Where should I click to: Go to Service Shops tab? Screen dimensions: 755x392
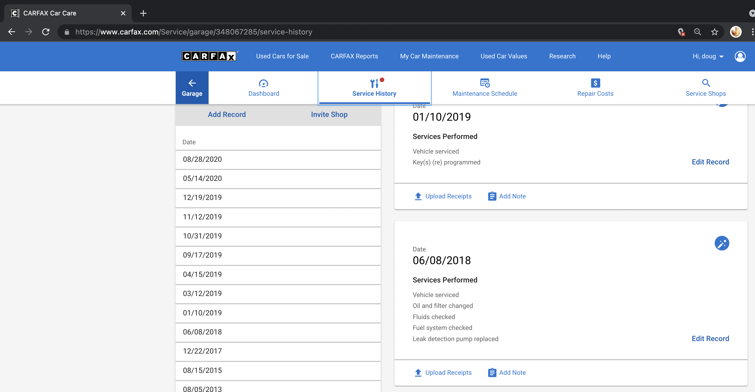(x=705, y=88)
